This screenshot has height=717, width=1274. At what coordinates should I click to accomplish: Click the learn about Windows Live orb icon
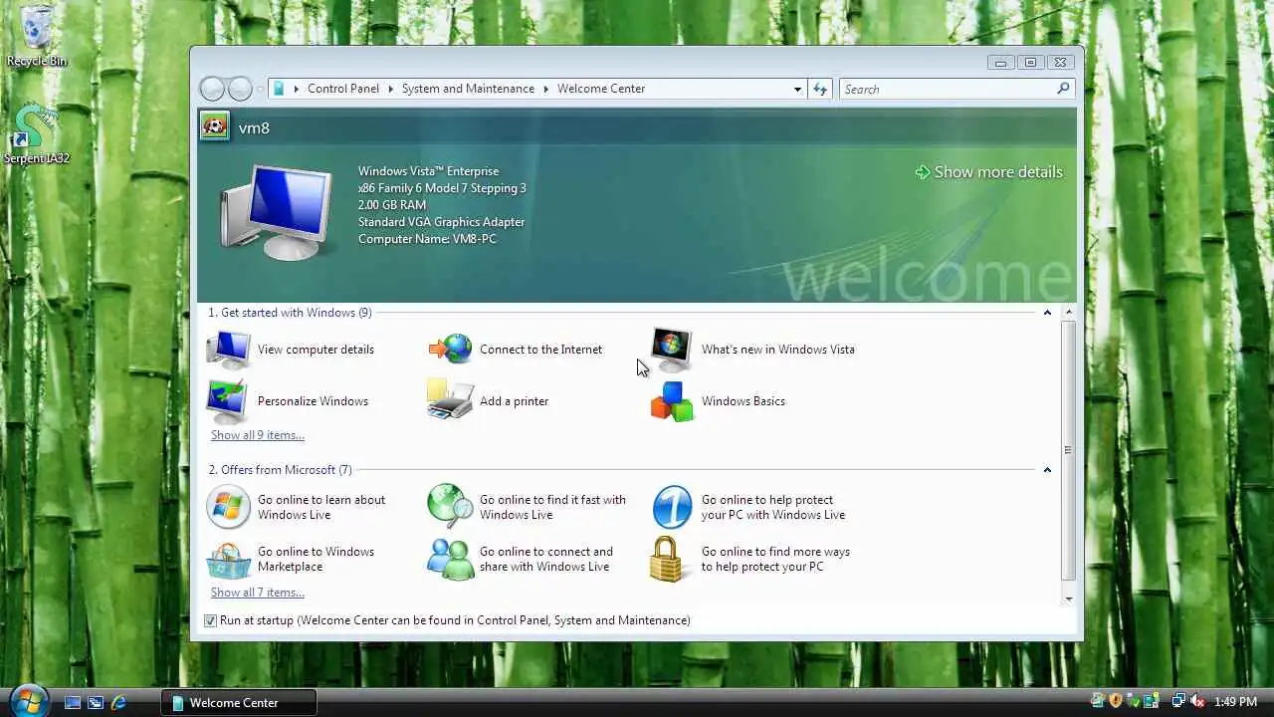click(x=228, y=507)
